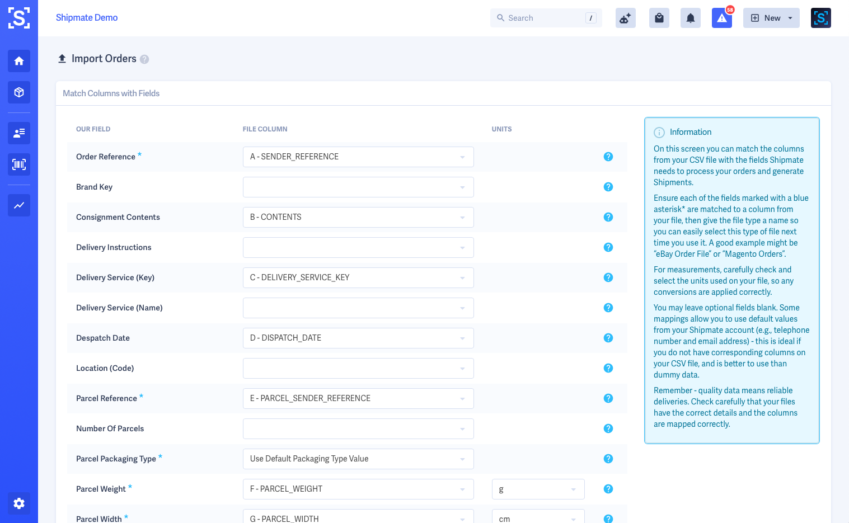Expand the Order Reference column dropdown

[358, 157]
